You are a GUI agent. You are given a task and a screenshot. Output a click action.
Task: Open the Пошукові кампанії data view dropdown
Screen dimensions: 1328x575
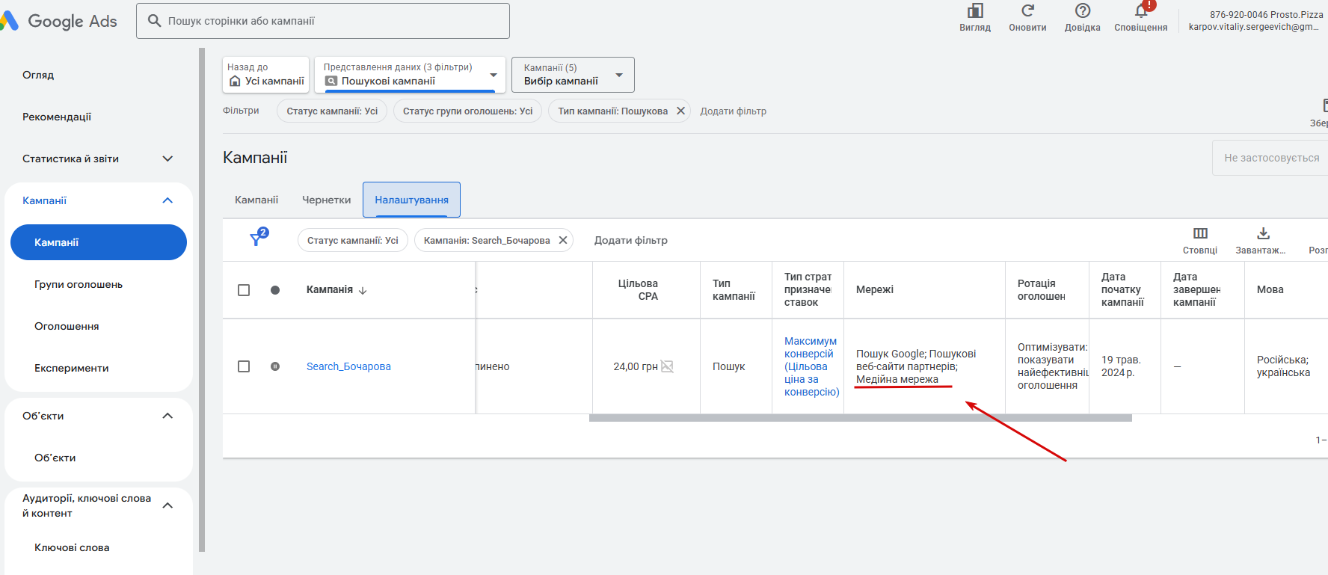pyautogui.click(x=493, y=76)
